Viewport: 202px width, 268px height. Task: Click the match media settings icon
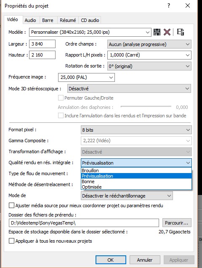(x=181, y=32)
